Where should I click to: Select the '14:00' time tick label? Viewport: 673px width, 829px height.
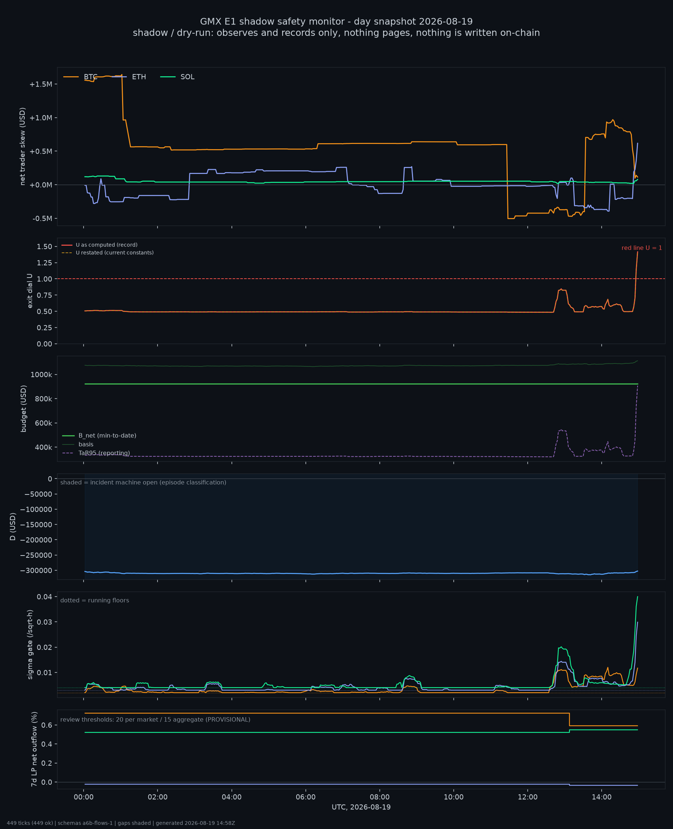click(602, 798)
